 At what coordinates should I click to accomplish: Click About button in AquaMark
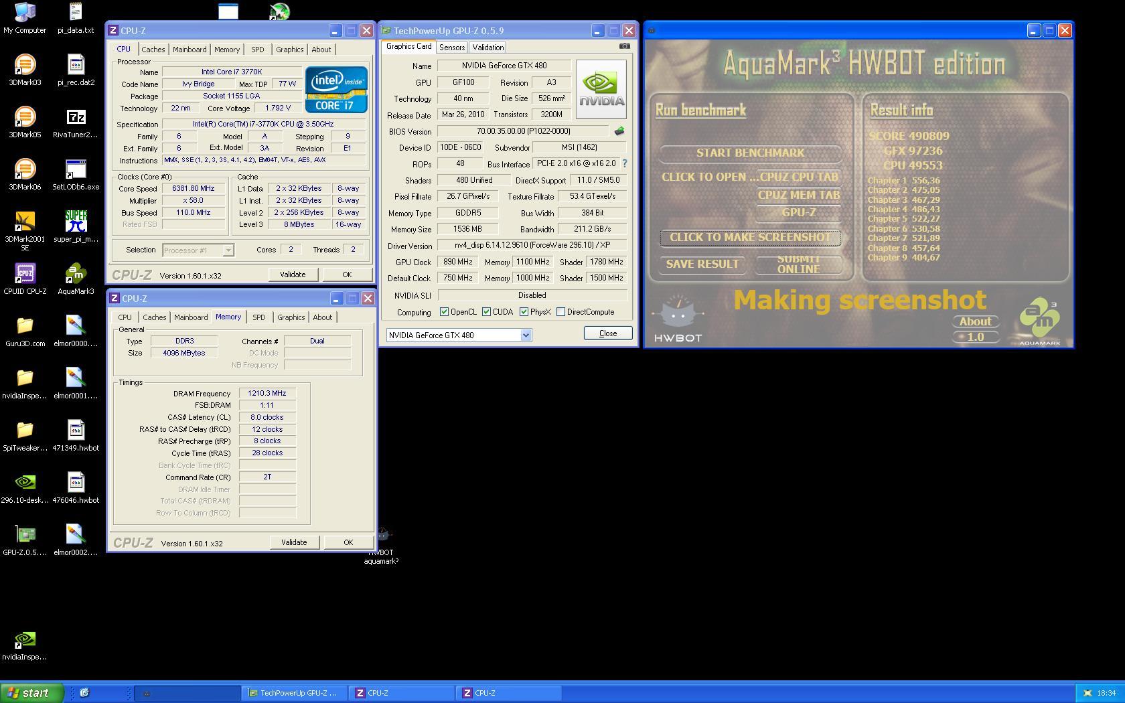[x=975, y=321]
